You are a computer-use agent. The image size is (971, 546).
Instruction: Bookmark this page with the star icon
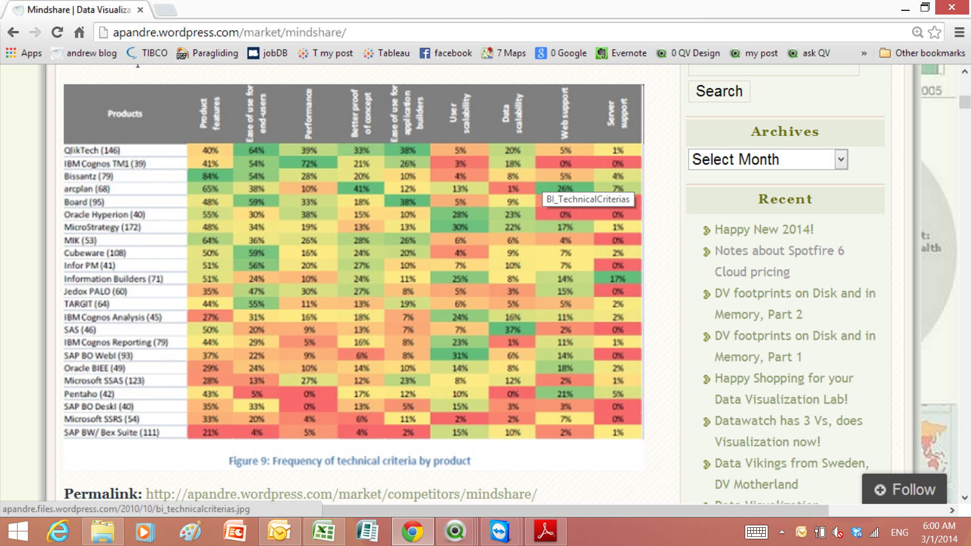tap(935, 32)
